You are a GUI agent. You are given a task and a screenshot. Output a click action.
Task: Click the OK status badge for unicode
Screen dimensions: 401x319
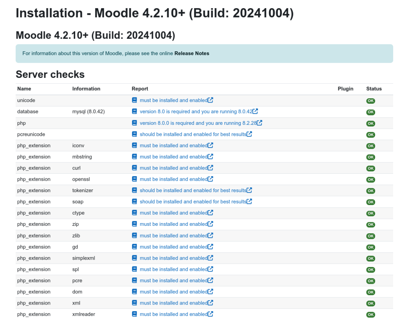click(x=370, y=101)
